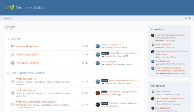The height and width of the screenshot is (112, 194).
Task: Open Splinter avatar in Latest Posts
Action: (x=153, y=52)
